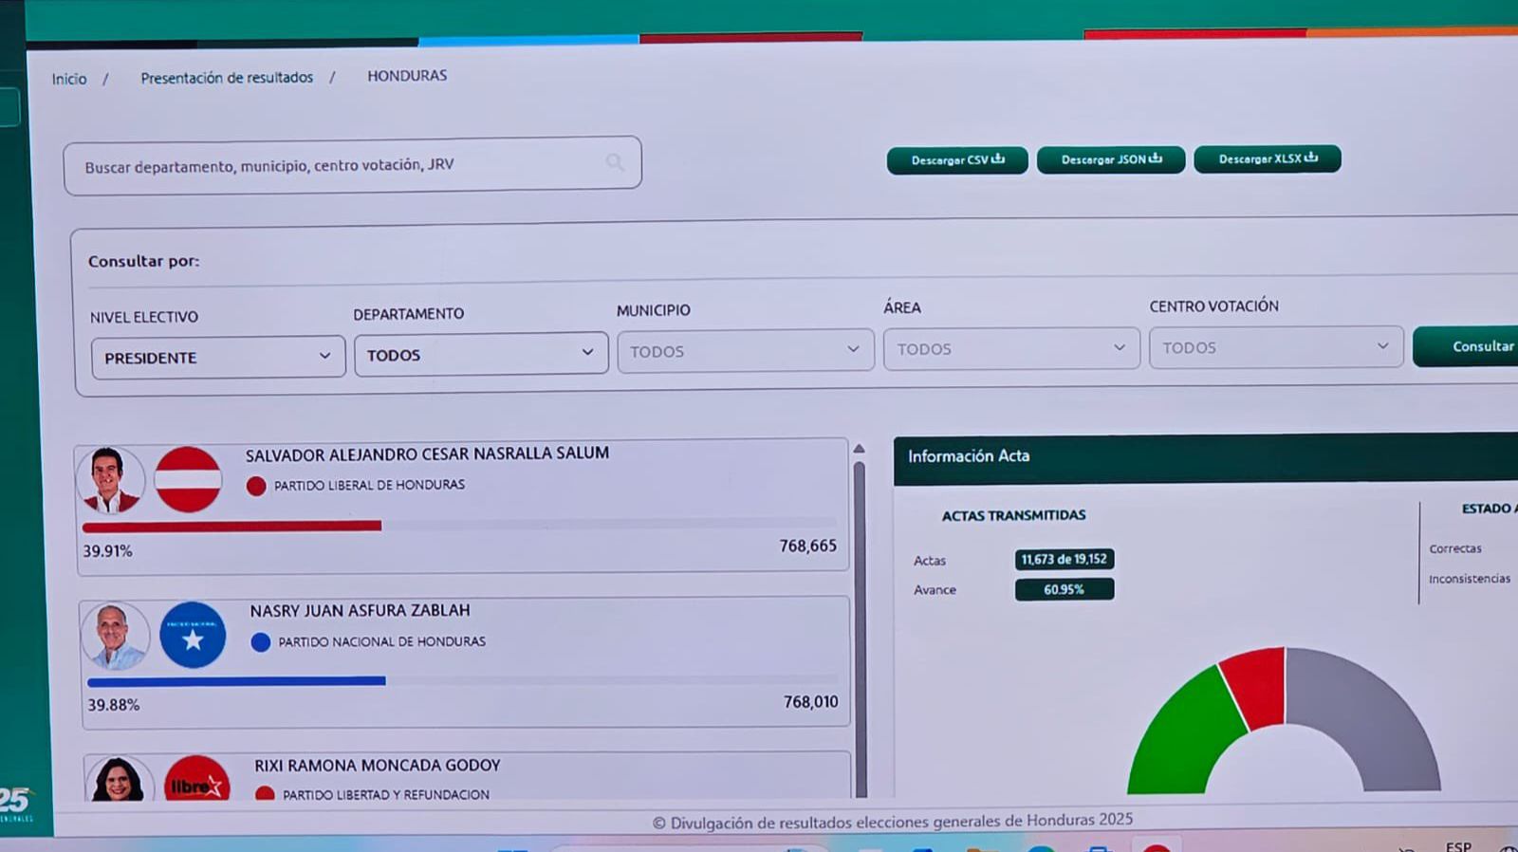1518x852 pixels.
Task: Click the red dot beside Partido Liberal
Action: point(256,486)
